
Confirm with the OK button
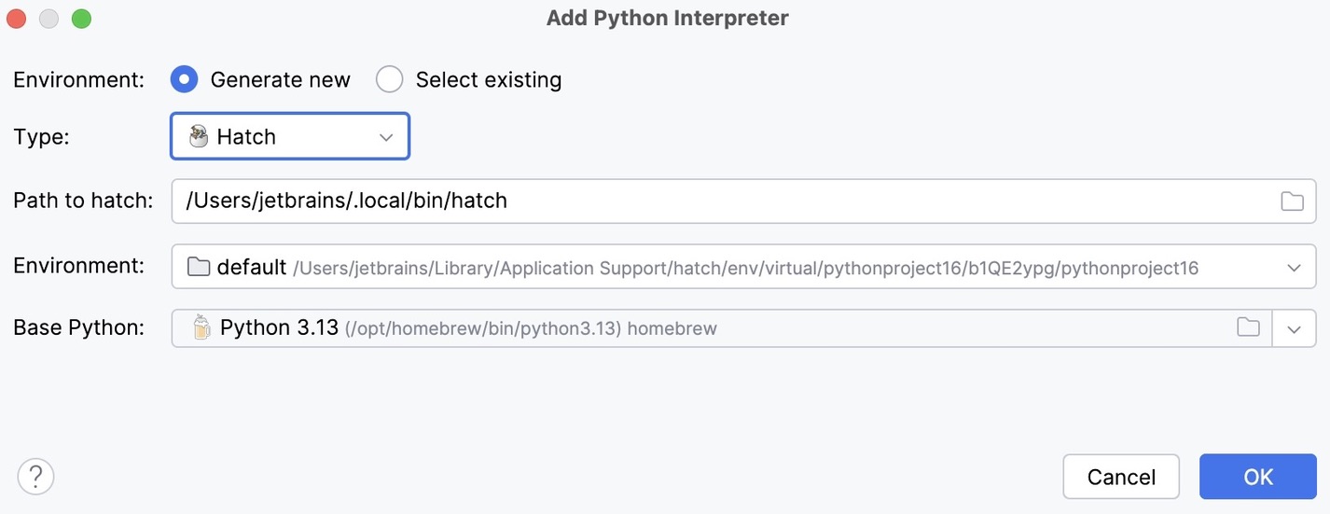click(x=1257, y=477)
